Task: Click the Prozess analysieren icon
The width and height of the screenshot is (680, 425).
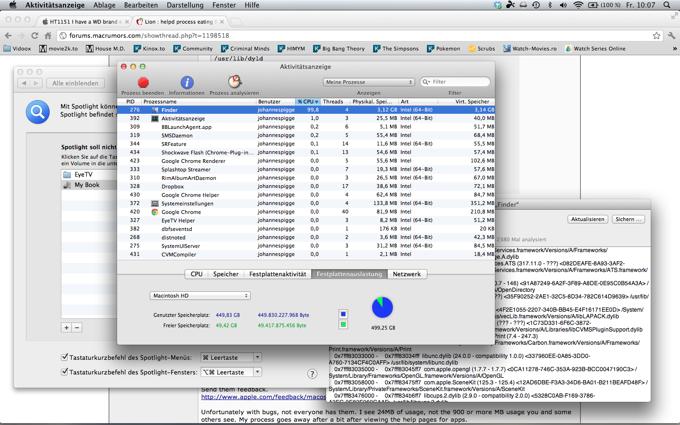Action: [235, 82]
